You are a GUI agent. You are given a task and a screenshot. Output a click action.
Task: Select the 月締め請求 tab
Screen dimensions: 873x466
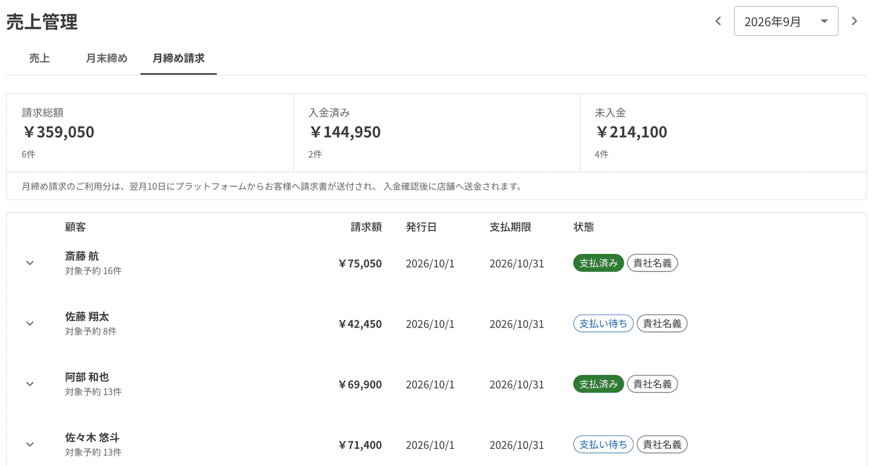[x=178, y=58]
